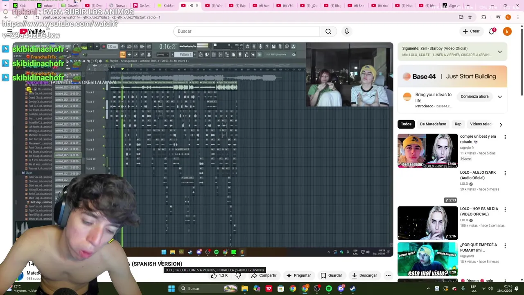Toggle FL Studio record button in video

pyautogui.click(x=104, y=47)
